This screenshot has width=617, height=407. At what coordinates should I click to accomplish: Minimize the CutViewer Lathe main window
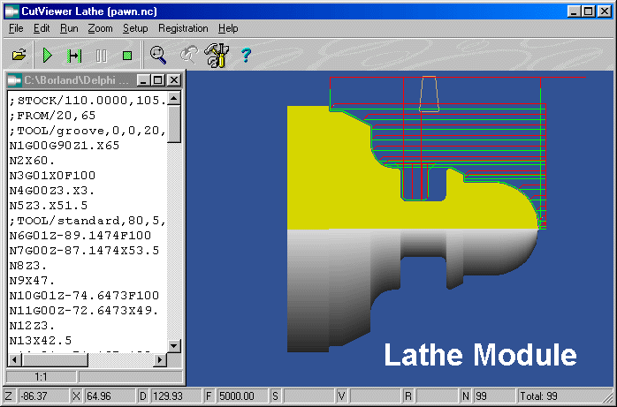coord(574,11)
